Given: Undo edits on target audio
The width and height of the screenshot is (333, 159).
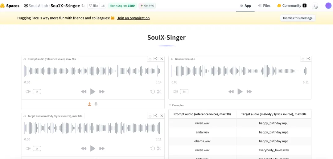Looking at the screenshot, I should click(x=153, y=149).
